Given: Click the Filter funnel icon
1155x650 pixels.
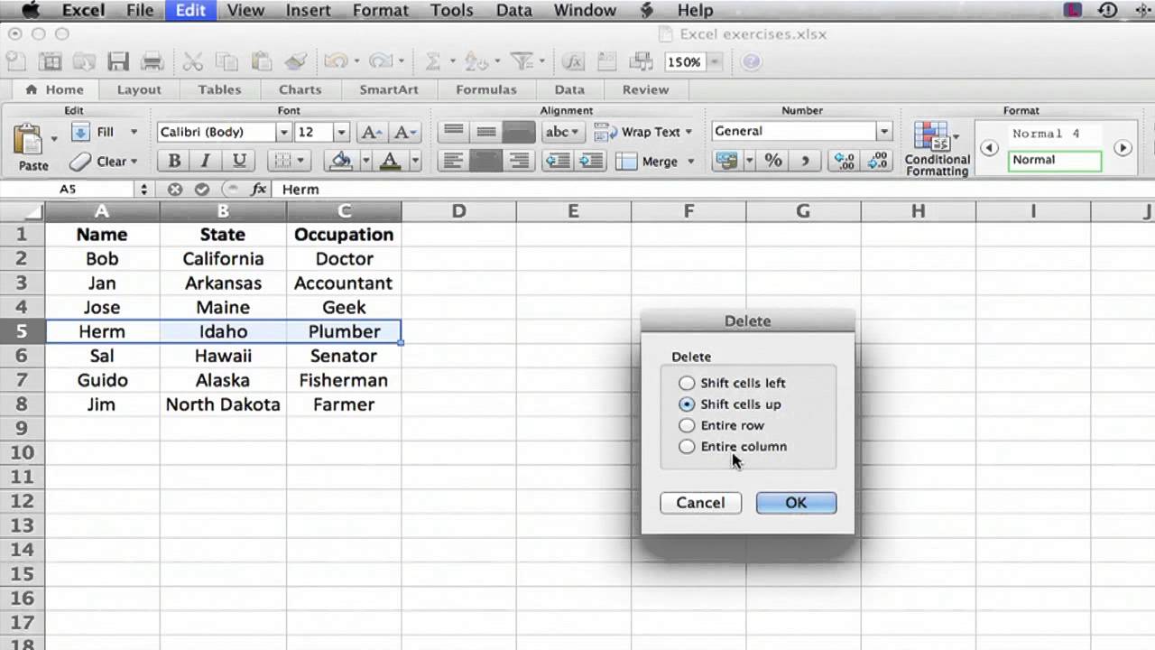Looking at the screenshot, I should click(522, 61).
